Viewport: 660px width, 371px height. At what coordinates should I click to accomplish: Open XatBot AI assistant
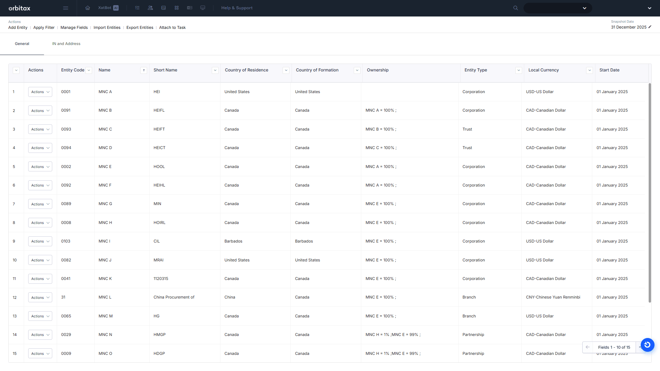[108, 8]
